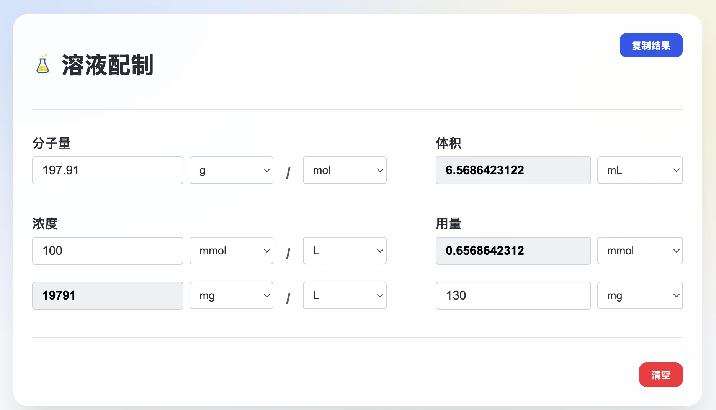Change the volume unit dropdown showing mL
The width and height of the screenshot is (716, 410).
(640, 170)
